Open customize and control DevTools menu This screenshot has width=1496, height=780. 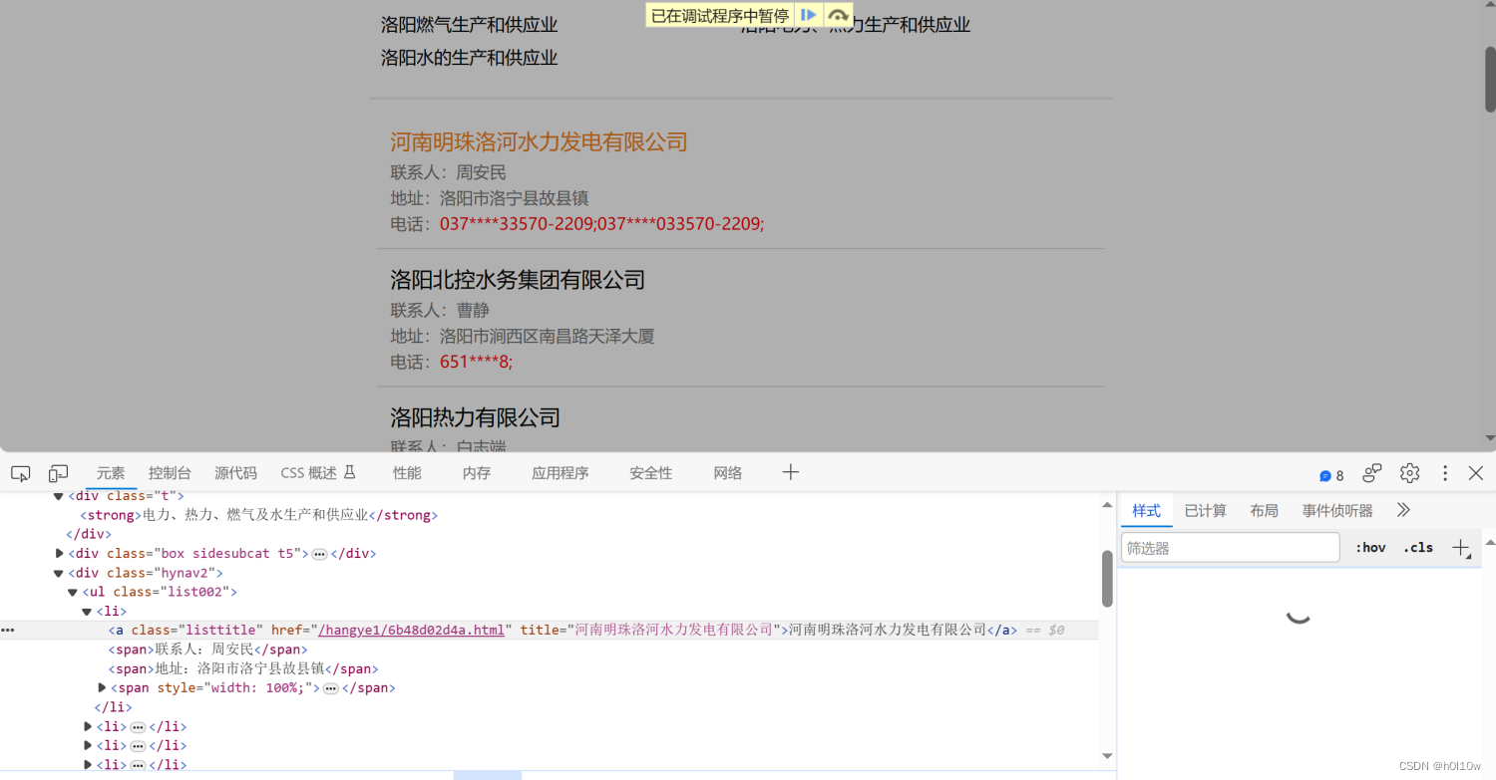1445,473
